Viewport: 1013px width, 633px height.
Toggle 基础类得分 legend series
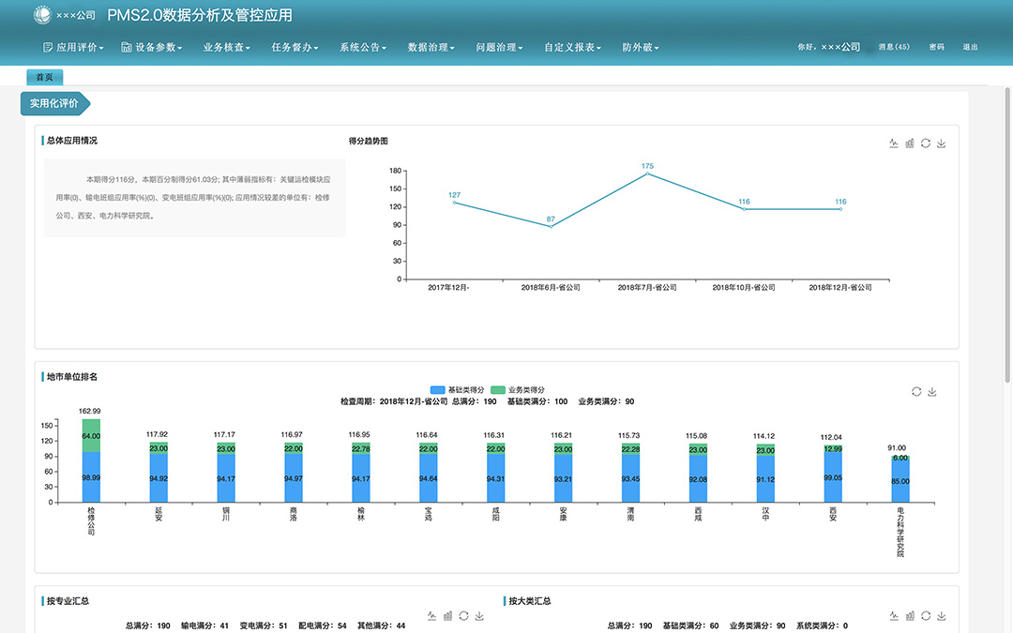pyautogui.click(x=451, y=389)
